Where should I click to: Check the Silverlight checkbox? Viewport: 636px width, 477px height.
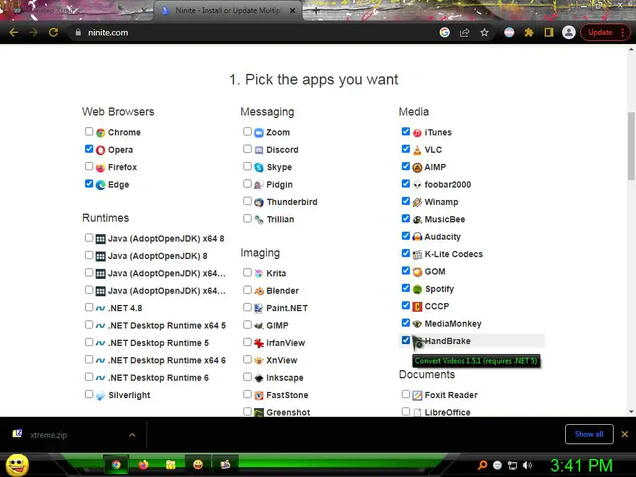[x=89, y=394]
